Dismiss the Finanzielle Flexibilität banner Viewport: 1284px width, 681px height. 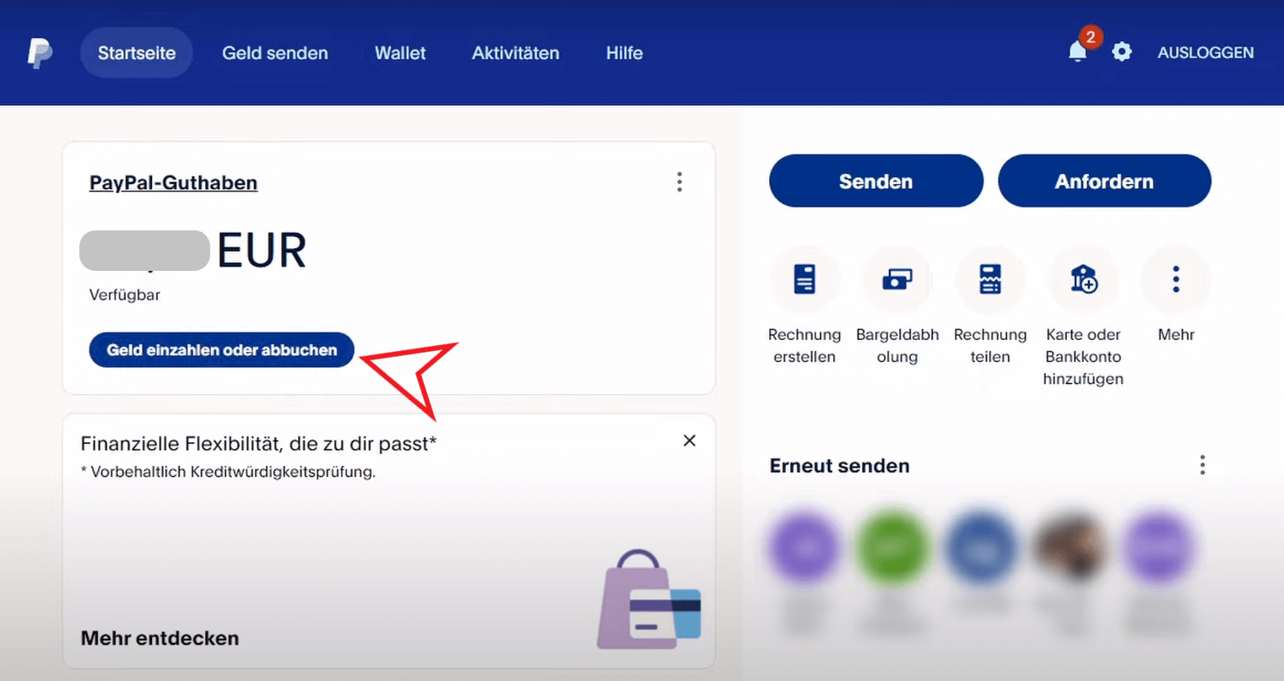(690, 440)
